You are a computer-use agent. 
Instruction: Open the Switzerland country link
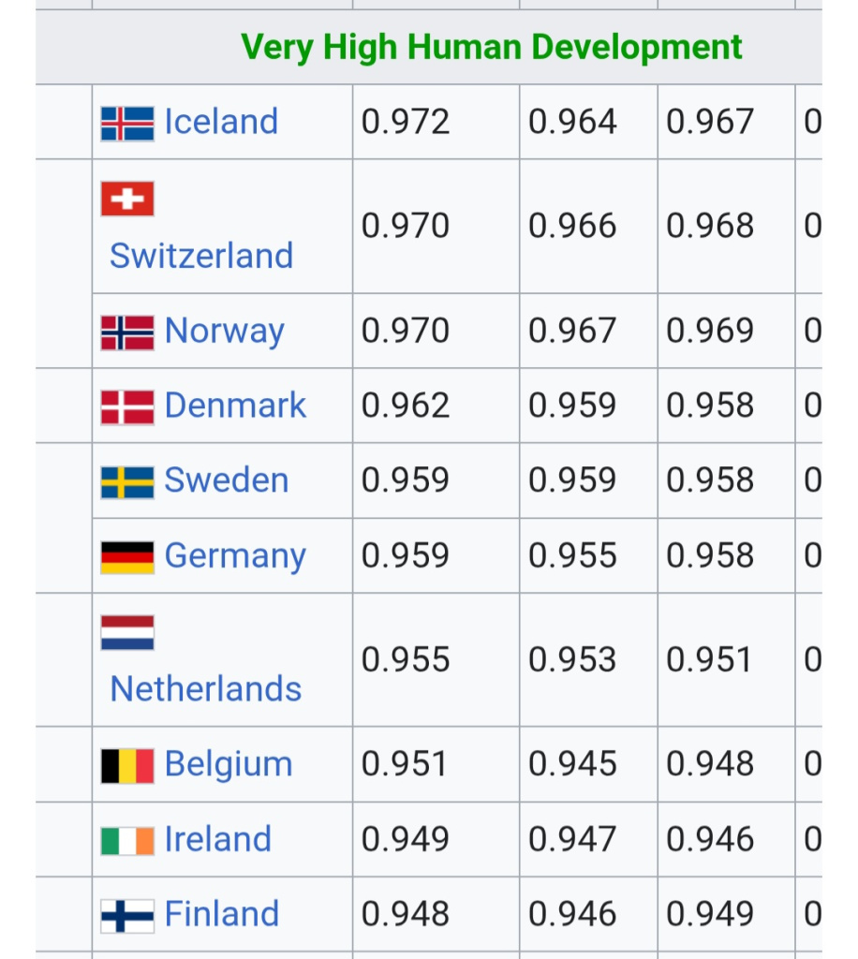click(x=201, y=256)
